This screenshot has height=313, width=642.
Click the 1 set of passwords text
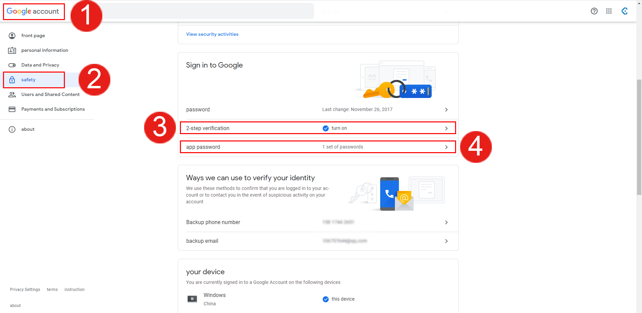click(x=343, y=147)
